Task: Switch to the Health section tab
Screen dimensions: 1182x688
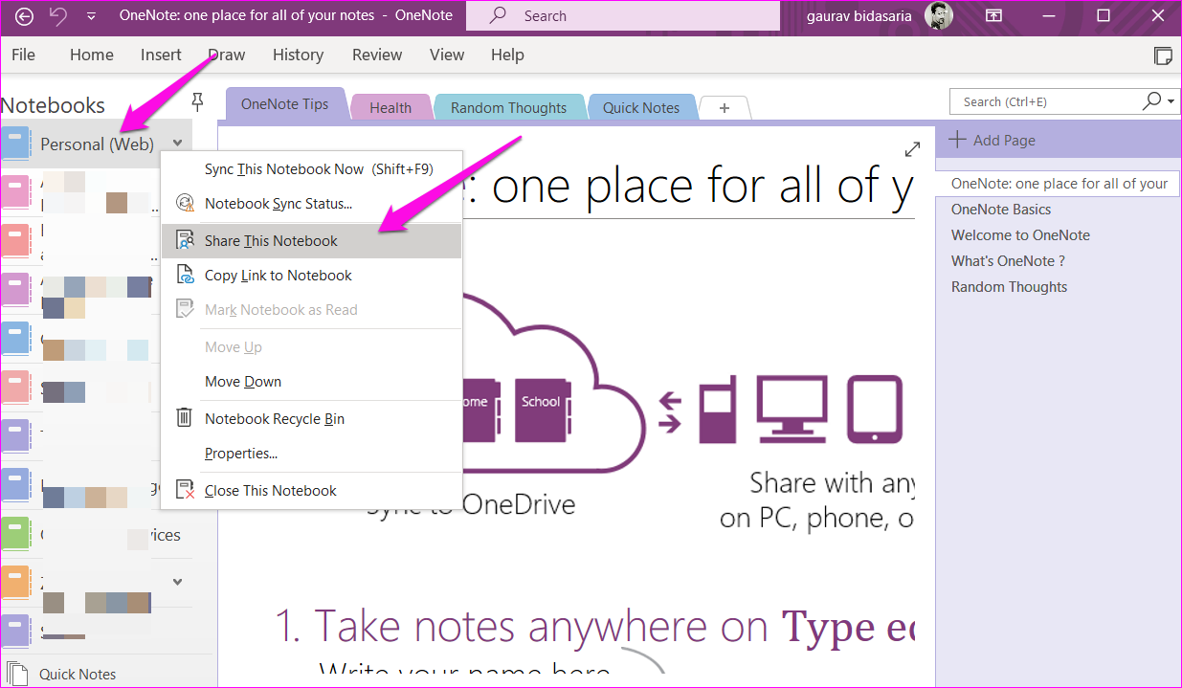Action: [x=390, y=108]
